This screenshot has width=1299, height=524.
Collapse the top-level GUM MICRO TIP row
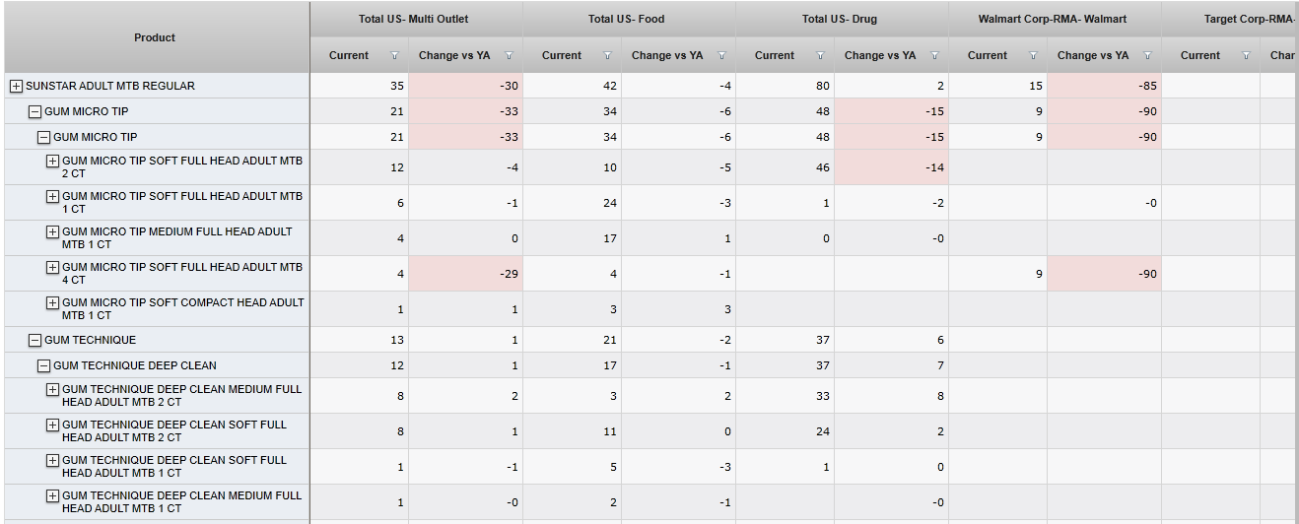point(34,112)
